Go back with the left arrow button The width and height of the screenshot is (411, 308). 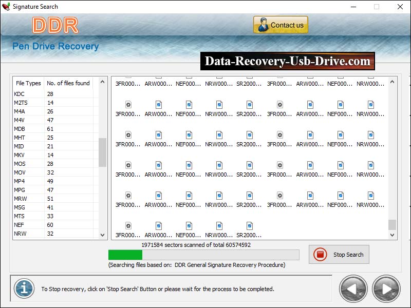tap(353, 289)
